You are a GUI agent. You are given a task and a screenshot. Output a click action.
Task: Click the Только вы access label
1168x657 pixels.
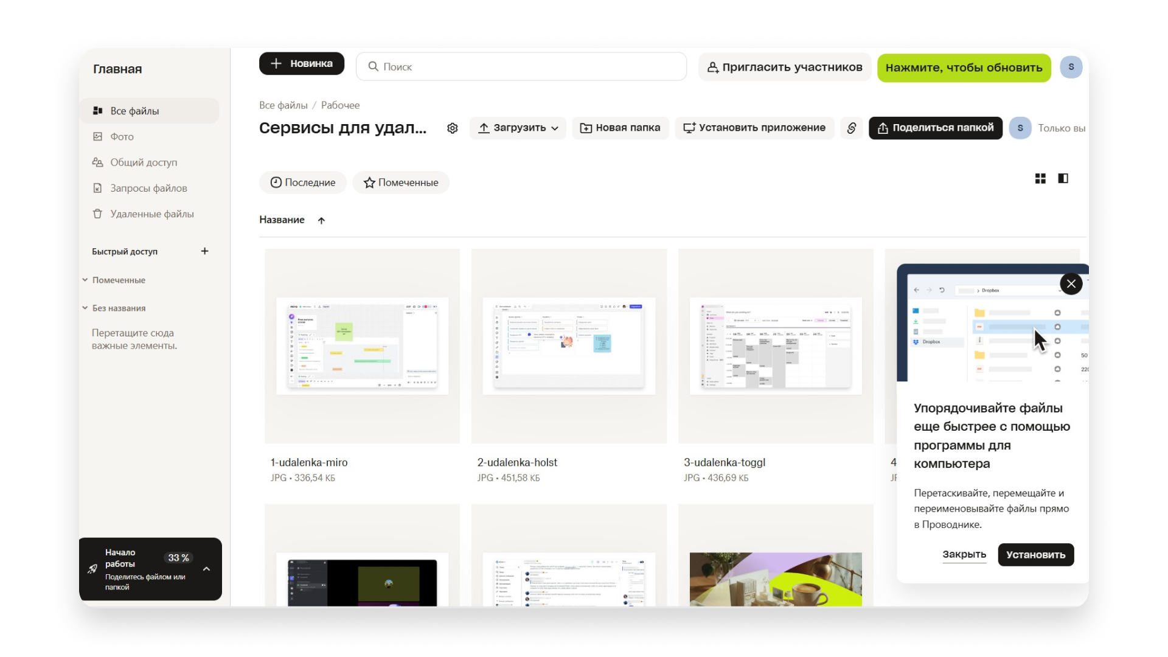pos(1062,128)
